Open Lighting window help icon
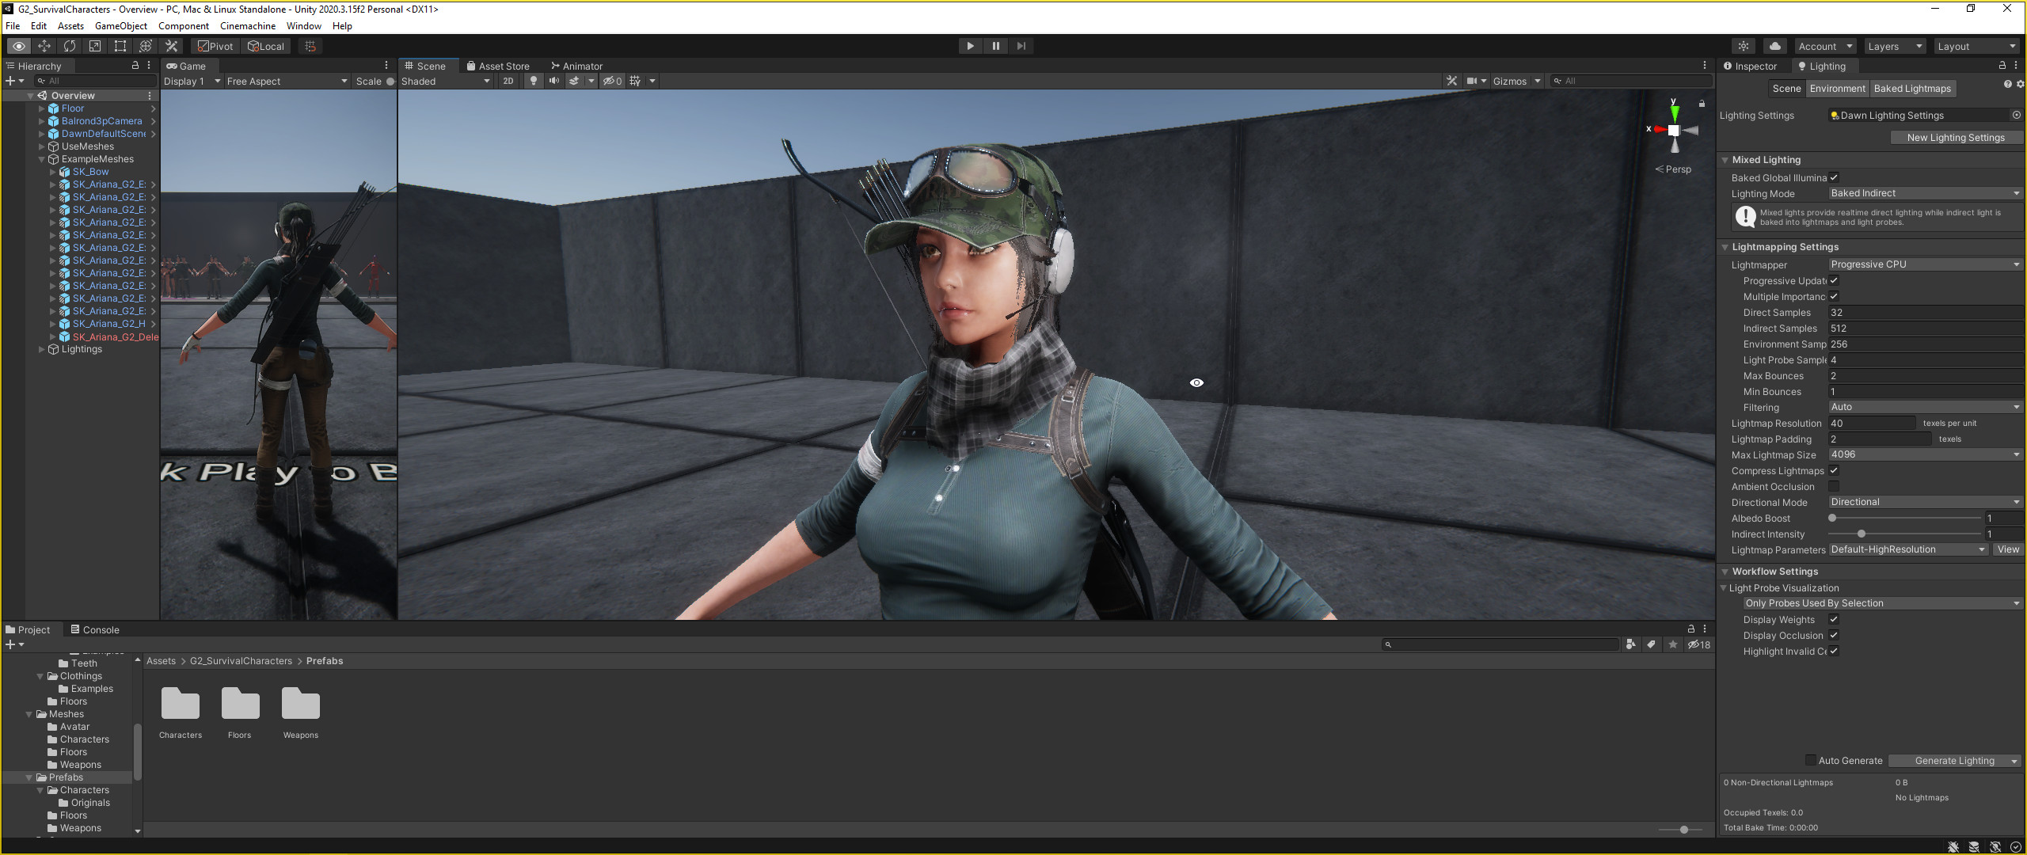This screenshot has height=855, width=2027. point(2007,84)
